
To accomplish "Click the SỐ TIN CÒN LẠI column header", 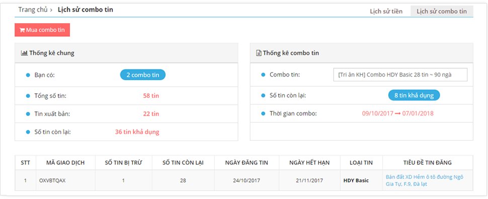I will [183, 163].
